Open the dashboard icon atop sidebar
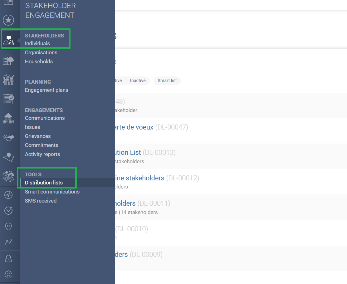The width and height of the screenshot is (347, 284). (8, 3)
